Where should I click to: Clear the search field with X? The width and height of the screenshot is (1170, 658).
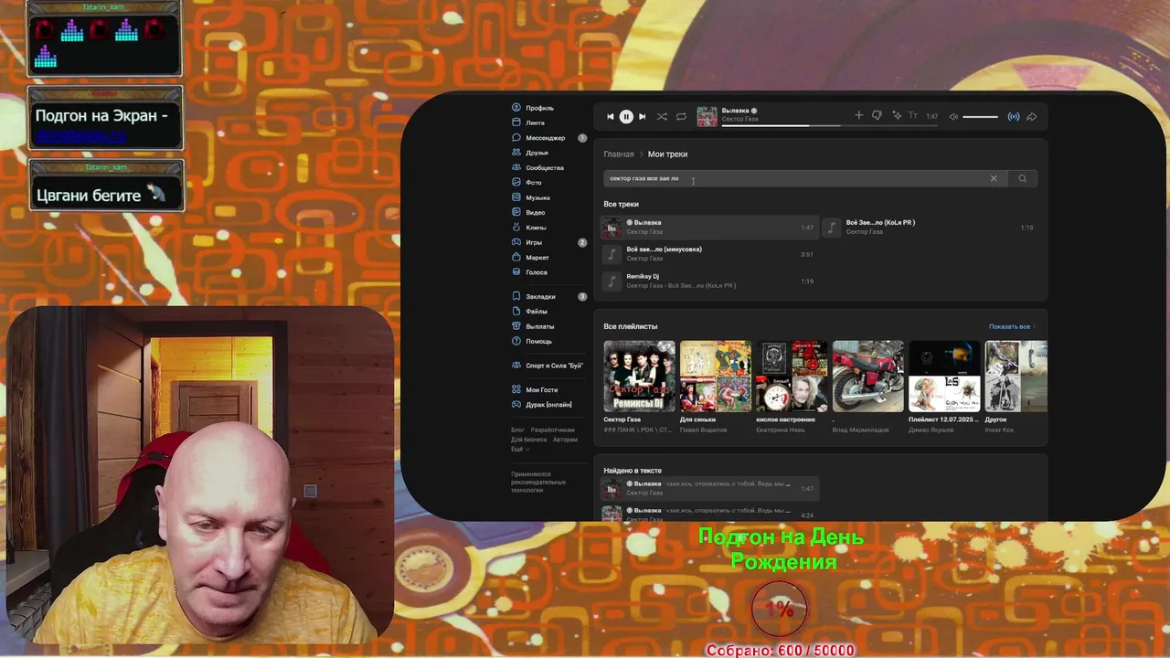(x=994, y=178)
